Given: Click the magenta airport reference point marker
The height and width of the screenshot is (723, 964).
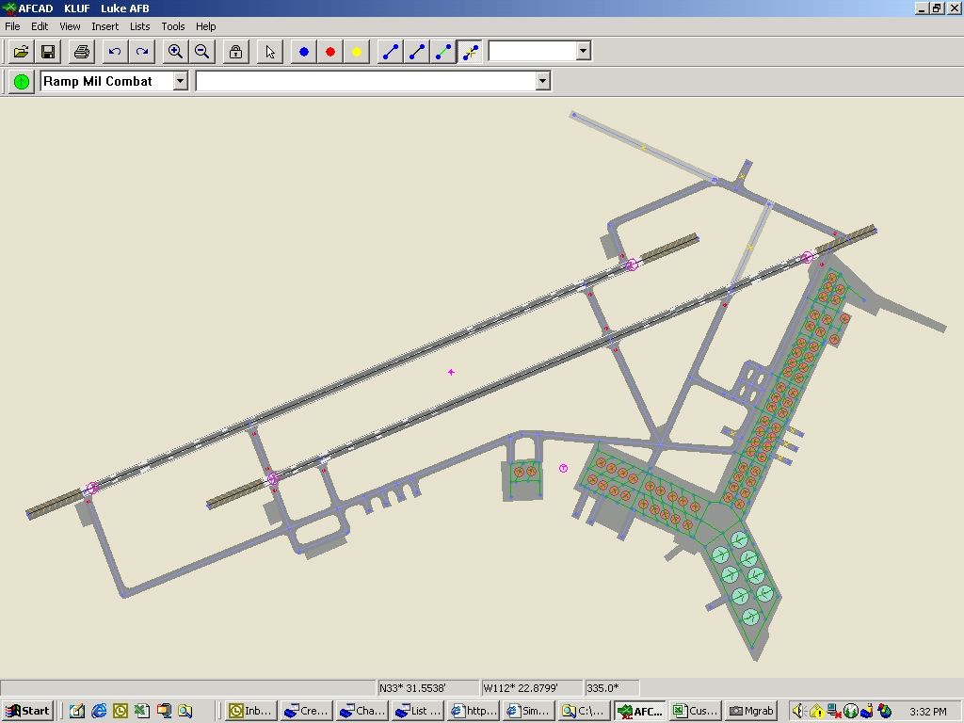Looking at the screenshot, I should pyautogui.click(x=451, y=372).
